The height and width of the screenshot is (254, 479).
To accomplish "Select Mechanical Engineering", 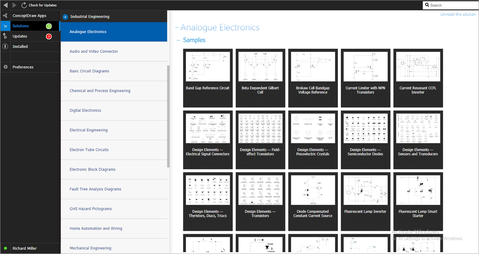I will [114, 247].
